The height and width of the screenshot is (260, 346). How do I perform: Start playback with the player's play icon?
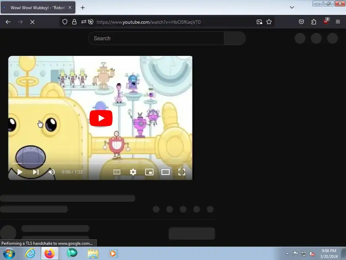(x=20, y=172)
